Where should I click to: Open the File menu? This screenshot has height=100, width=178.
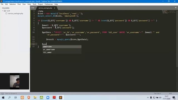point(2,4)
